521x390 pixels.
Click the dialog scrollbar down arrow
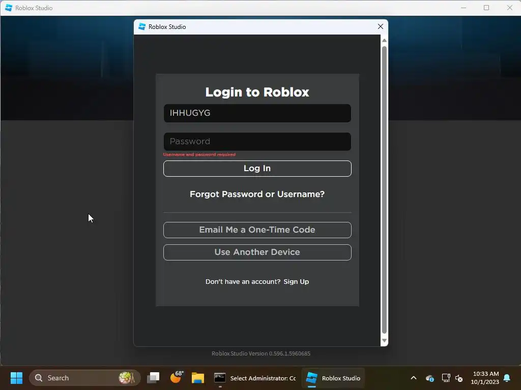tap(384, 341)
